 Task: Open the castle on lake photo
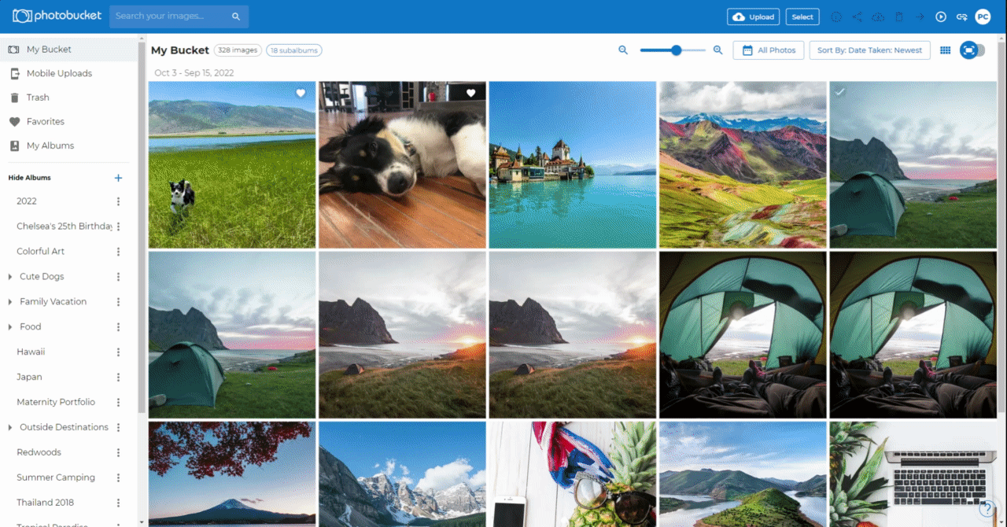(x=573, y=165)
